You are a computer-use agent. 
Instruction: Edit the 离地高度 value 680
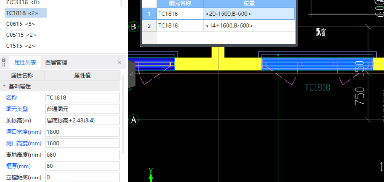[x=82, y=155]
